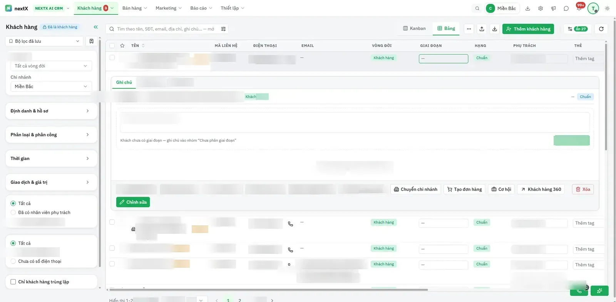Image resolution: width=616 pixels, height=302 pixels.
Task: Select the Ghi chú tab
Action: (x=124, y=82)
